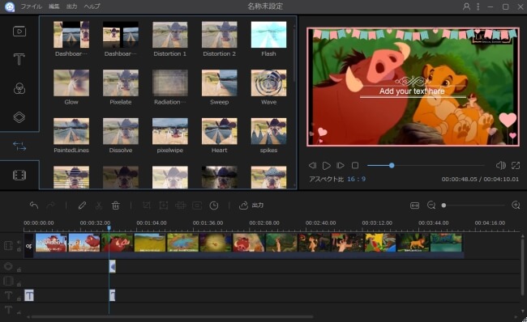Enter fullscreen preview mode
Image resolution: width=527 pixels, height=322 pixels.
515,165
